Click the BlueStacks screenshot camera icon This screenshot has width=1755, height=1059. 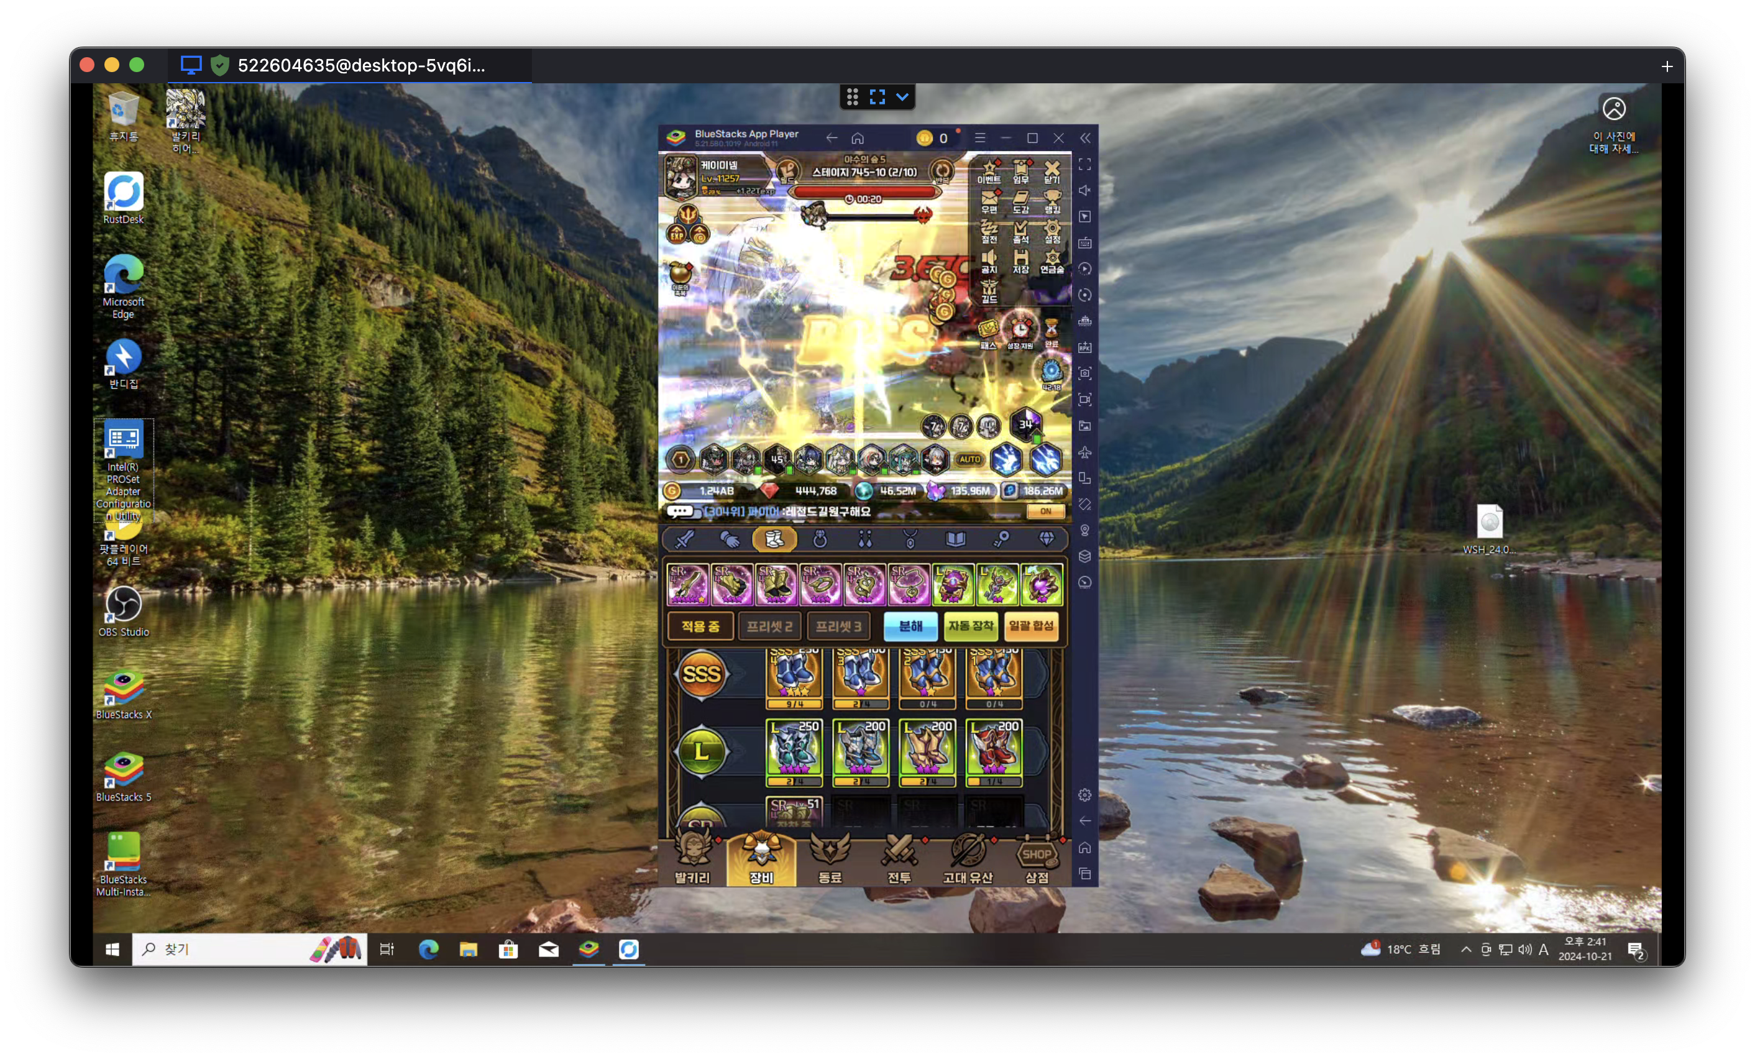coord(1085,373)
